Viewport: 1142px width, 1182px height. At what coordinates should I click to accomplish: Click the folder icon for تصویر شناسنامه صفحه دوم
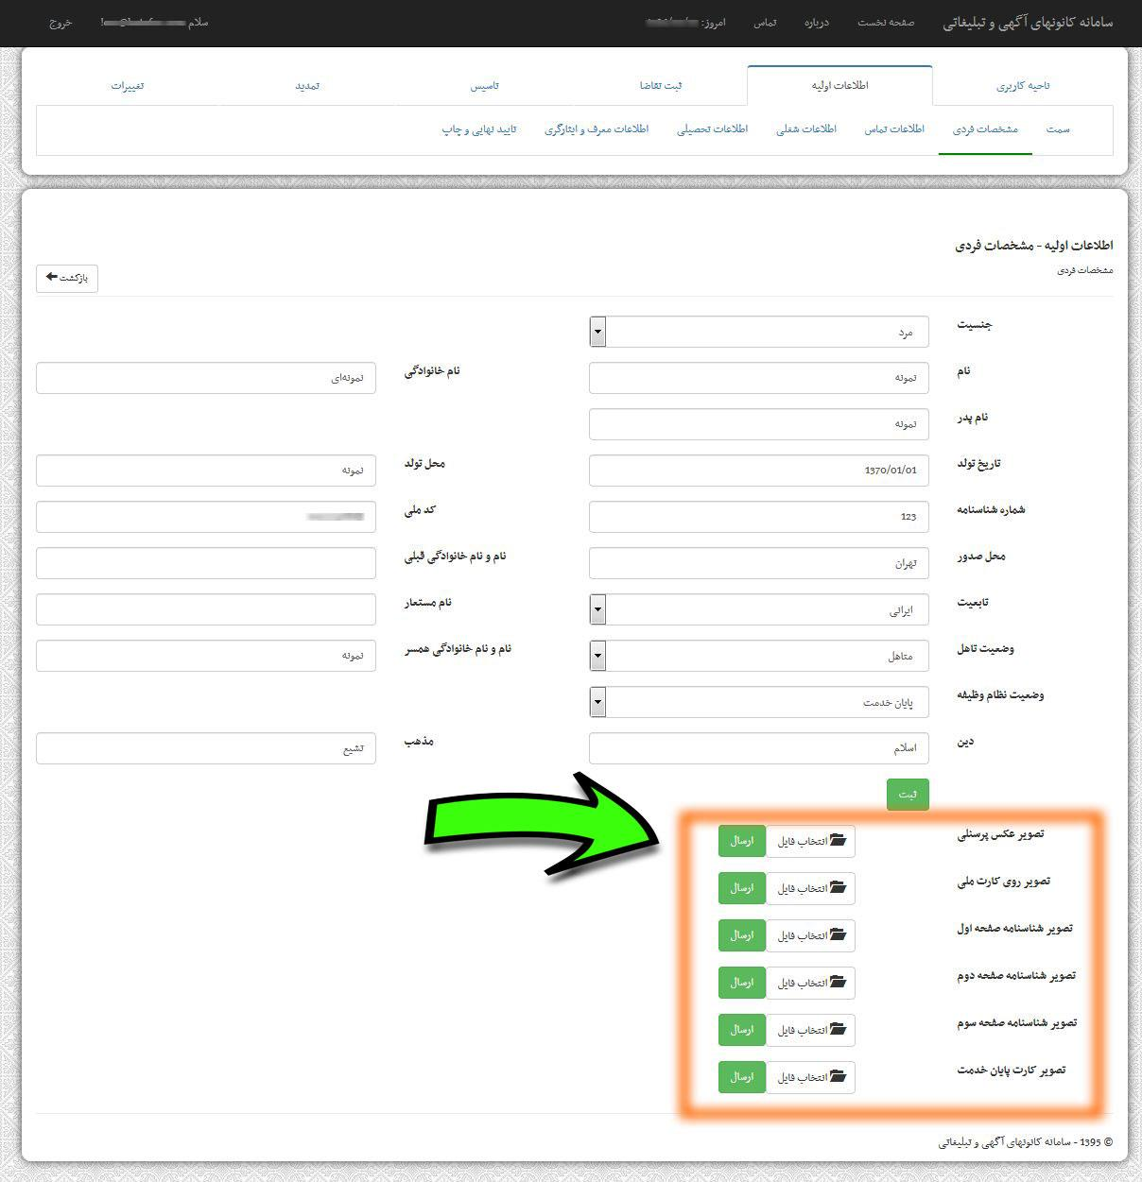pyautogui.click(x=838, y=983)
